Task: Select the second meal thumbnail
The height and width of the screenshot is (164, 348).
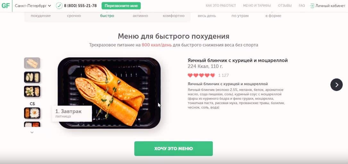Action: click(32, 77)
